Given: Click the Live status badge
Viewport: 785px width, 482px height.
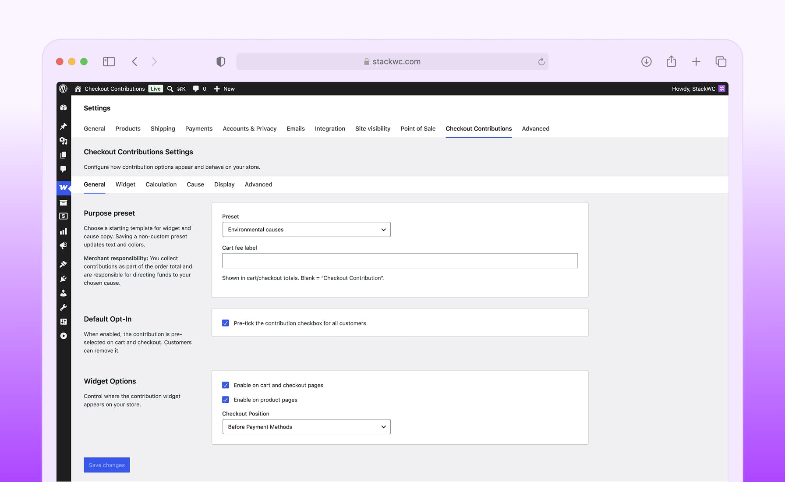Looking at the screenshot, I should click(156, 89).
